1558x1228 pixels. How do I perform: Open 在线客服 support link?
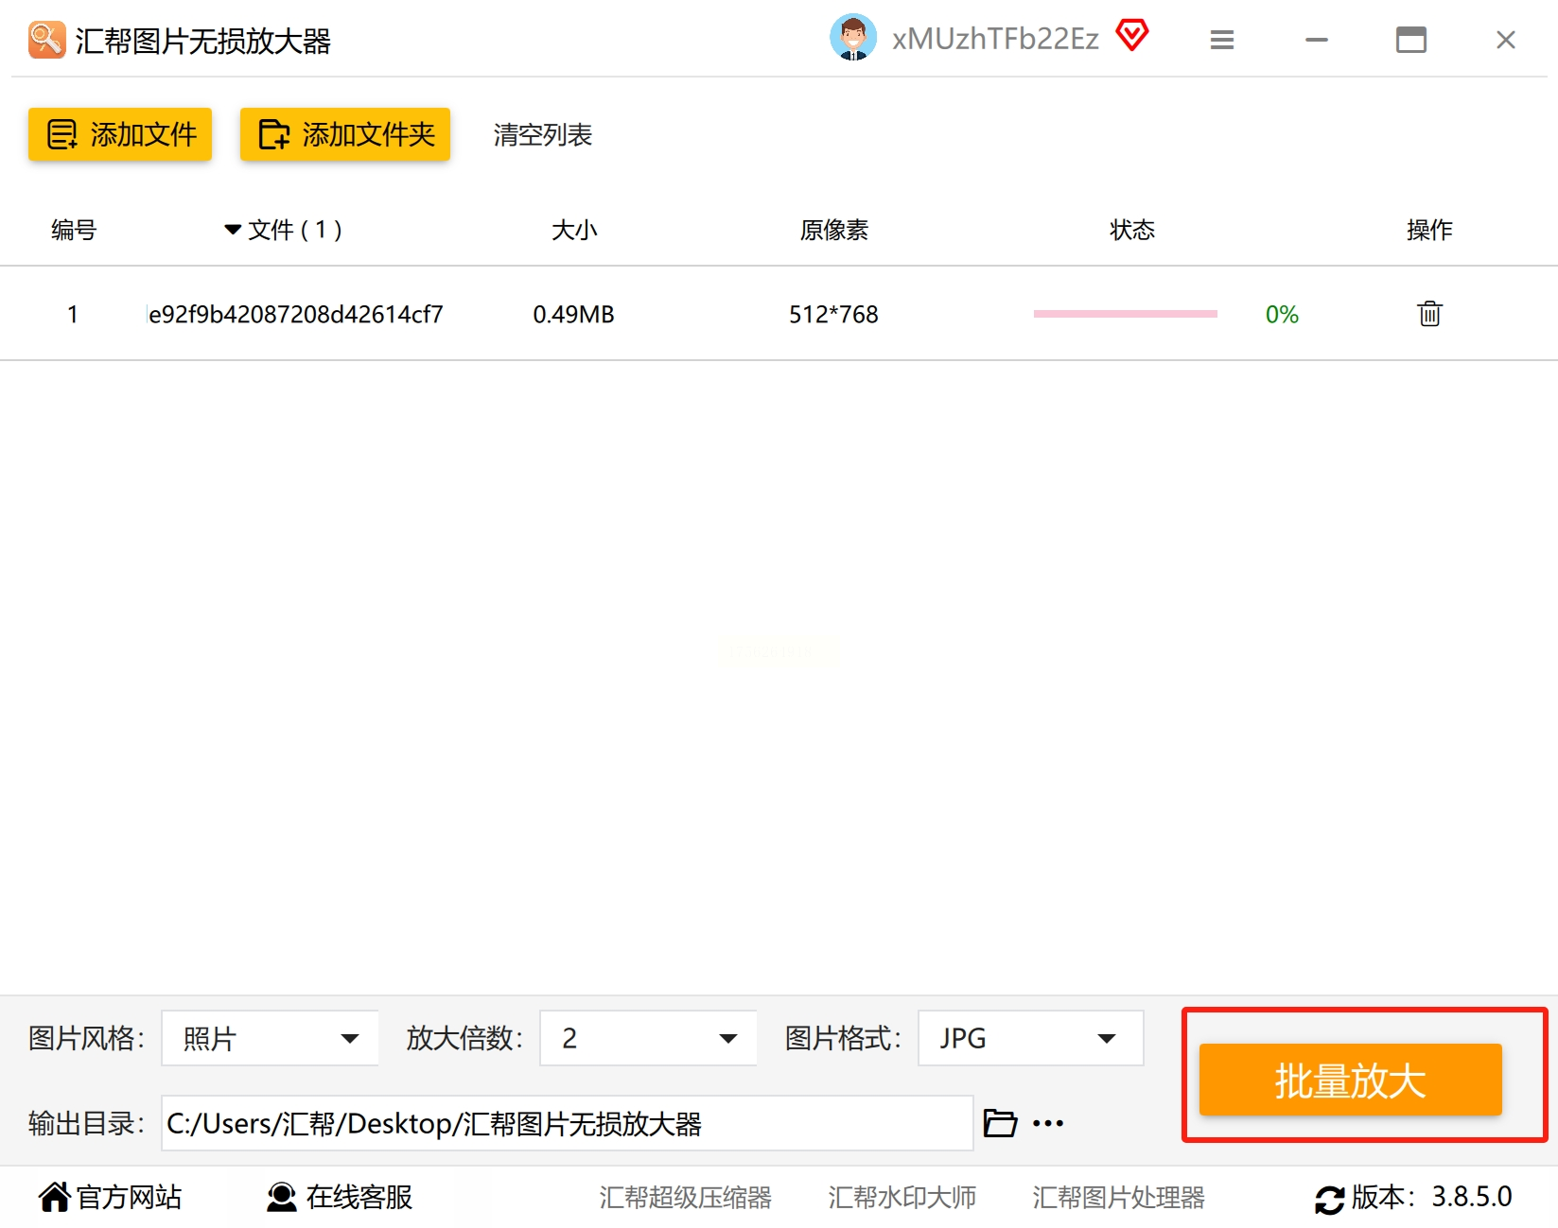340,1197
